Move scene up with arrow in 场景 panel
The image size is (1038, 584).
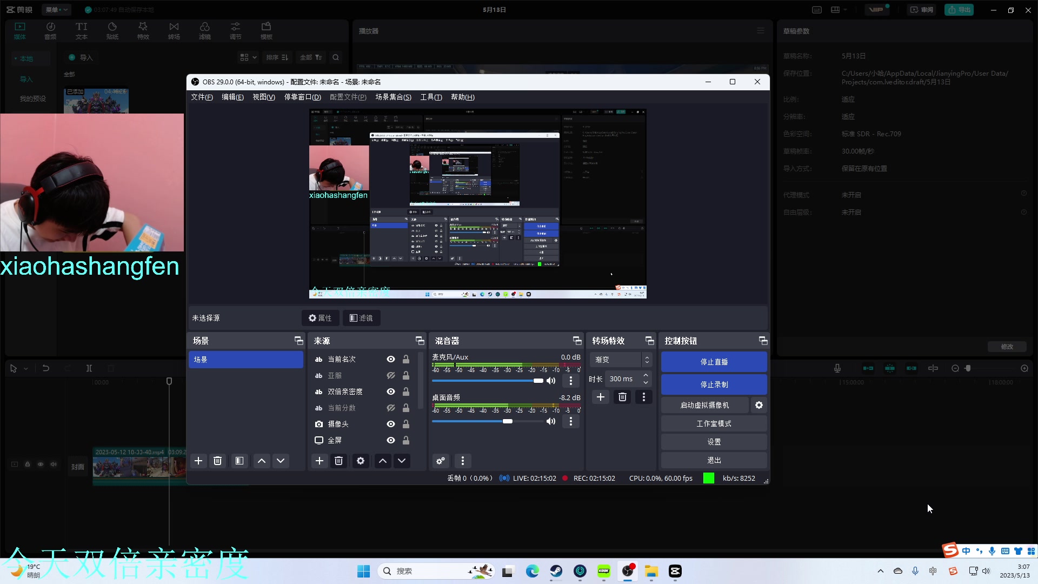[x=262, y=461]
